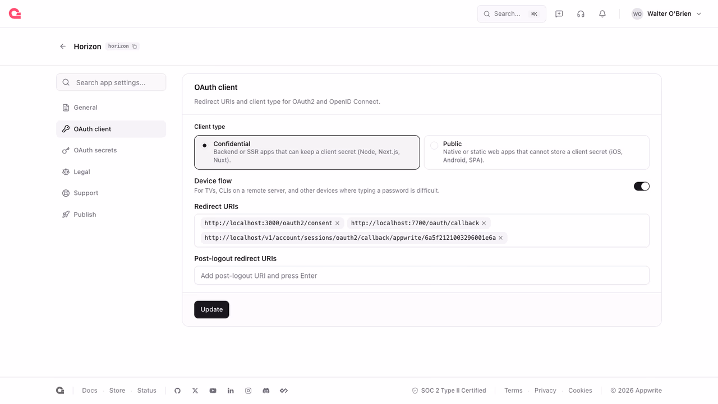Open YouTube link in footer
This screenshot has width=718, height=404.
[x=213, y=391]
